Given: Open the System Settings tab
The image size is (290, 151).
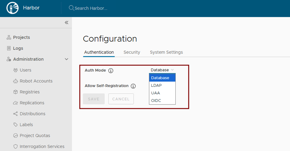Looking at the screenshot, I should [166, 52].
